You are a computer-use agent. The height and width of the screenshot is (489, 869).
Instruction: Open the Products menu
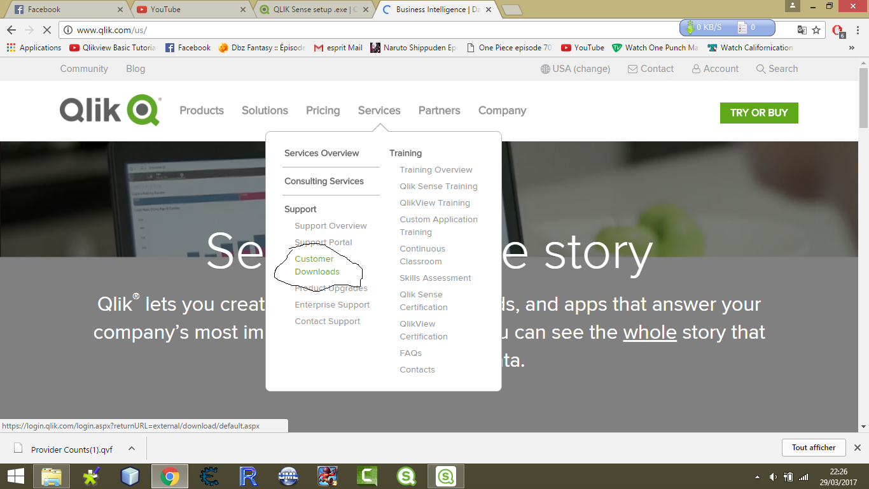[202, 110]
